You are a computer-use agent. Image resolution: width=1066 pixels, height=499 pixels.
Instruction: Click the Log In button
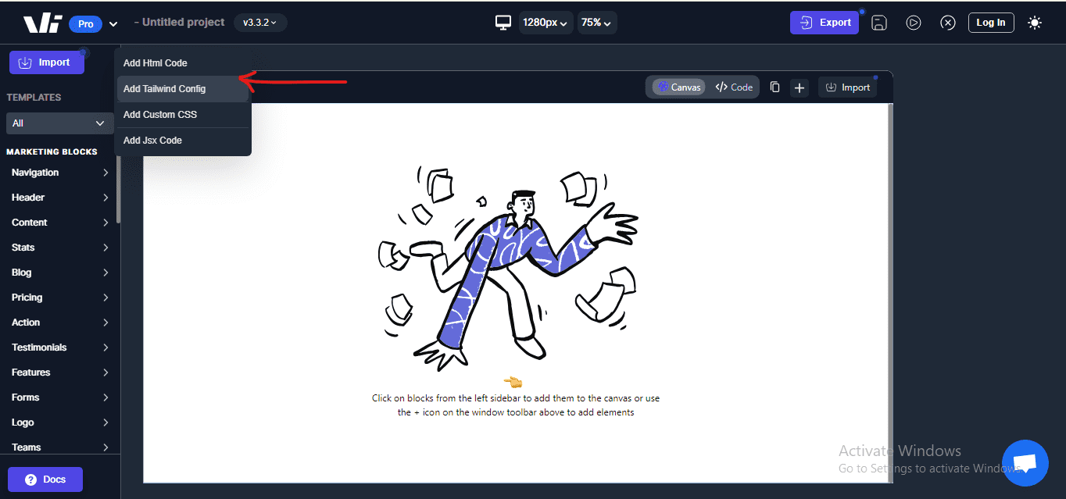[990, 23]
